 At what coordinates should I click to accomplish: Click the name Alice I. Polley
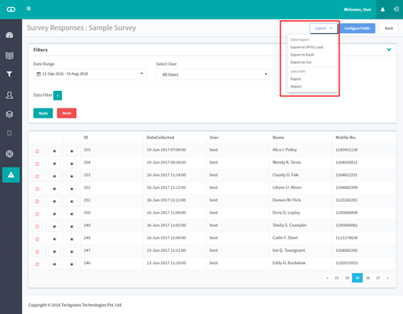pos(285,150)
